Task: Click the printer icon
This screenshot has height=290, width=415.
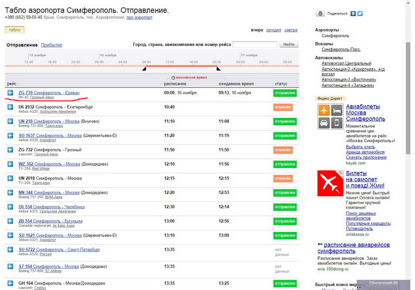Action: point(320,13)
